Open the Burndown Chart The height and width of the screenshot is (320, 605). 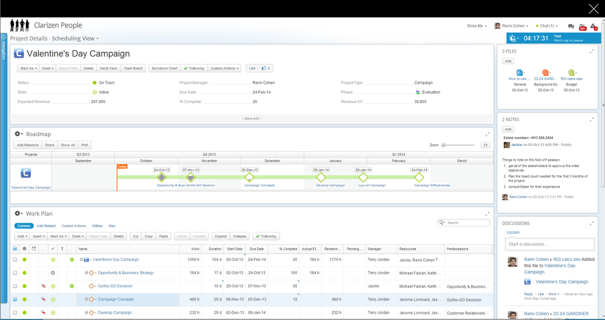[x=165, y=69]
